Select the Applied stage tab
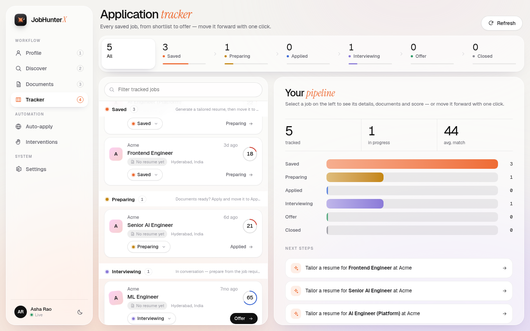This screenshot has width=530, height=331. tap(308, 54)
